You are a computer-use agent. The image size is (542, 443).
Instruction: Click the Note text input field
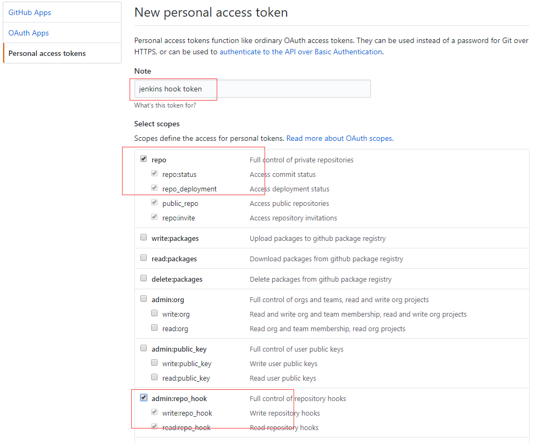(252, 89)
